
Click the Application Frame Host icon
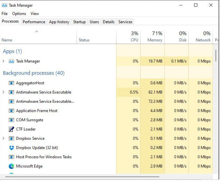tap(12, 111)
